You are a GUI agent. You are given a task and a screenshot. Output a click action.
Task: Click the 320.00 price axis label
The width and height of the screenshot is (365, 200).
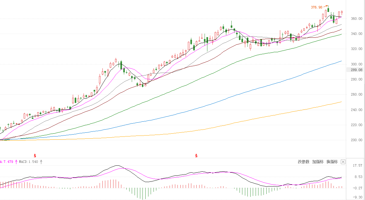click(x=356, y=49)
